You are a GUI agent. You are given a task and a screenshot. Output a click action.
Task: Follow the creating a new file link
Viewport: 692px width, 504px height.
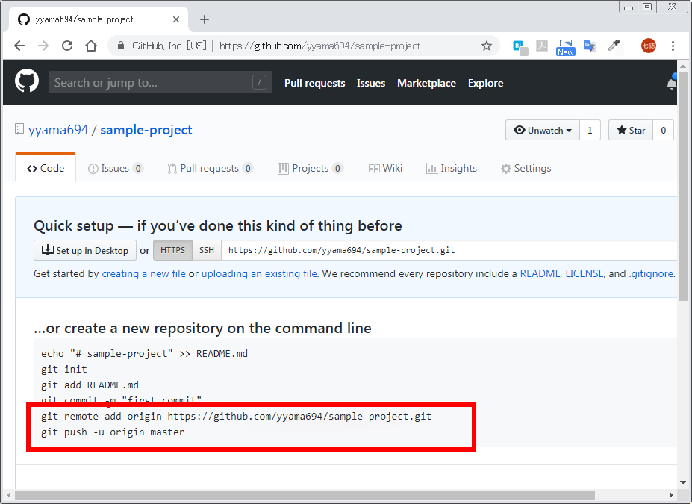click(x=144, y=273)
